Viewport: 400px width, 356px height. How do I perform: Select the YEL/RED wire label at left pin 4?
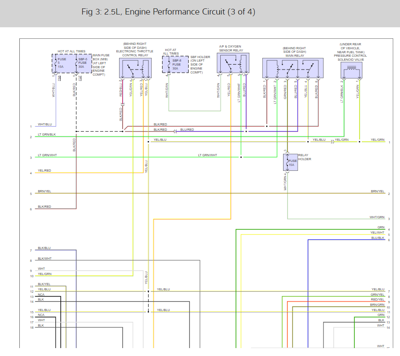click(x=44, y=170)
